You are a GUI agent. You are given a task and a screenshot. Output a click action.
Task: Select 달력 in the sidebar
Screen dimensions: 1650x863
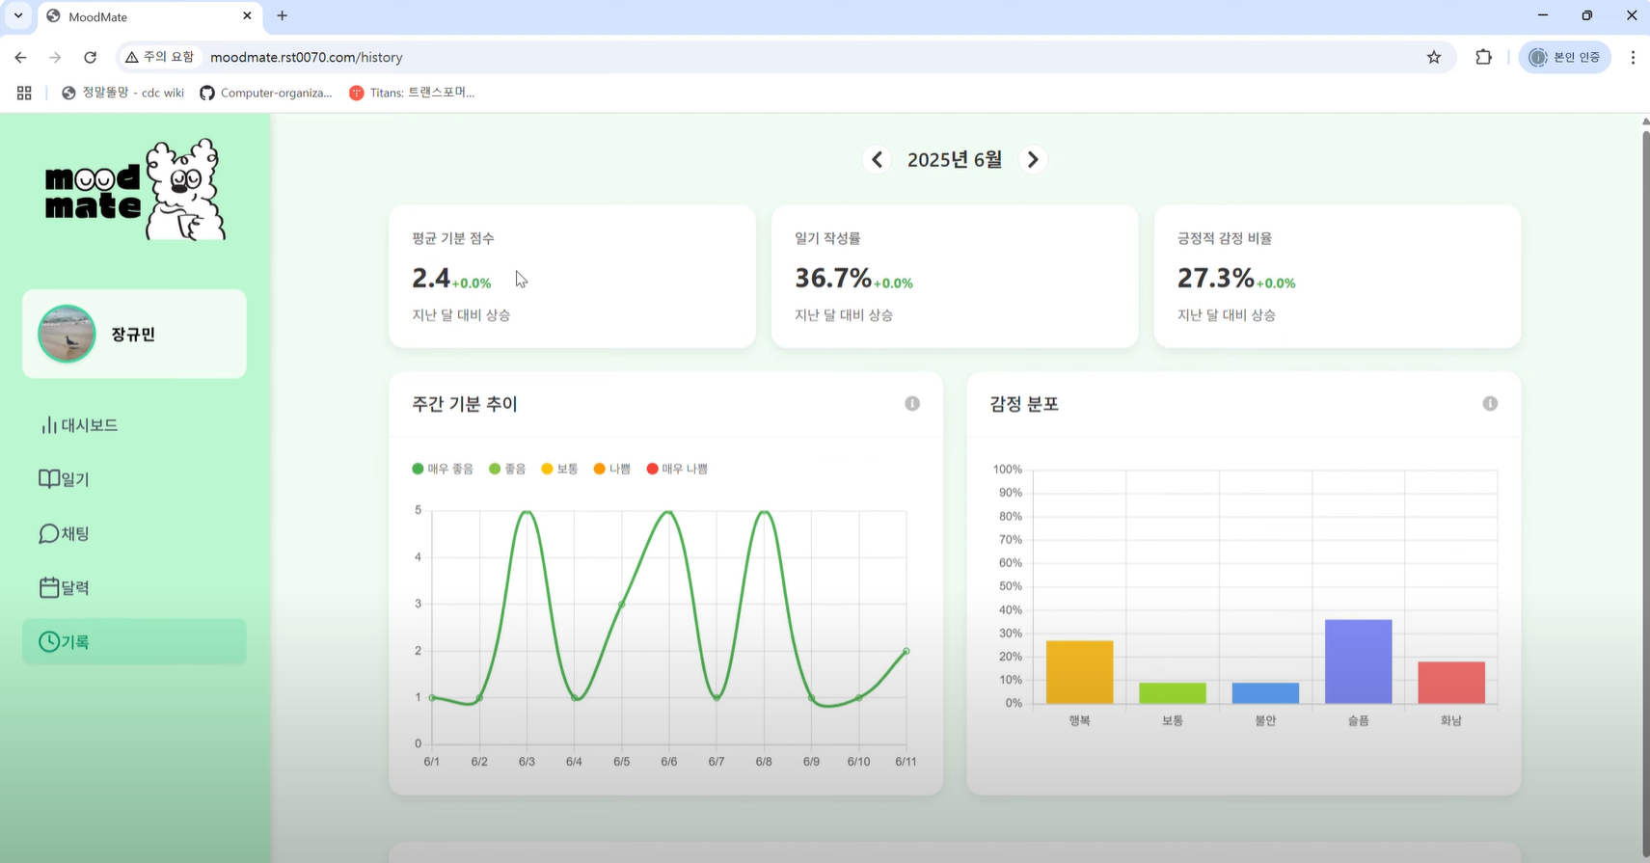(x=65, y=587)
